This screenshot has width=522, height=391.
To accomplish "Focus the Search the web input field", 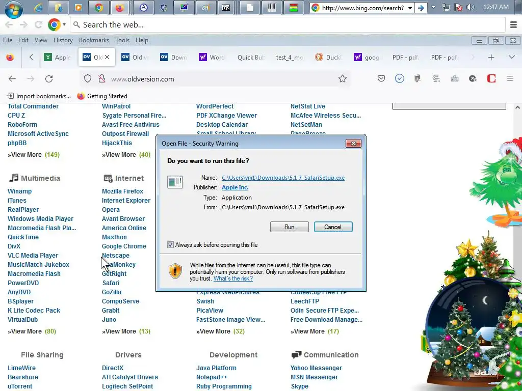I will 288,24.
